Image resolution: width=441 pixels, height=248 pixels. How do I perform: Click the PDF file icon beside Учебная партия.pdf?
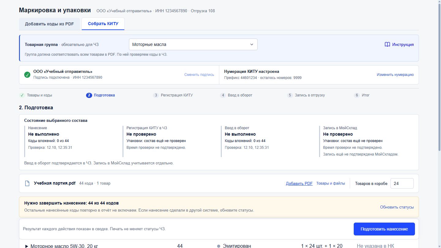(27, 183)
